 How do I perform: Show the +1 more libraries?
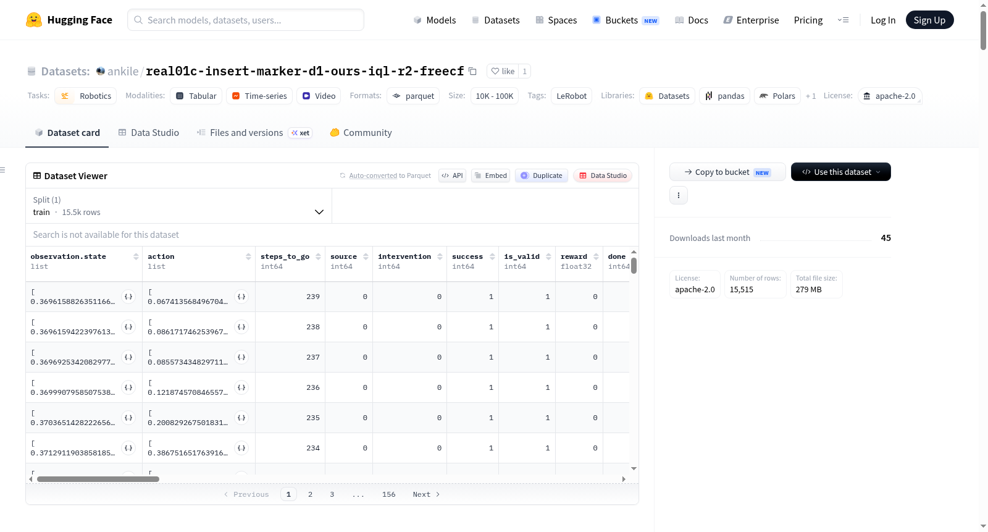pyautogui.click(x=811, y=96)
